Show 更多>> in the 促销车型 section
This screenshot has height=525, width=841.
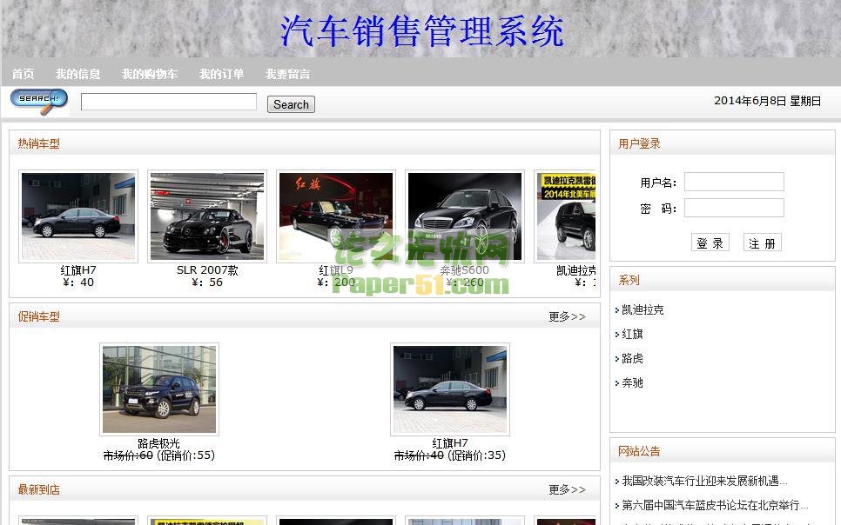click(x=567, y=316)
